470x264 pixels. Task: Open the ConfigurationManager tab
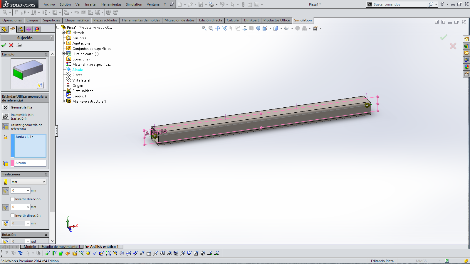21,29
